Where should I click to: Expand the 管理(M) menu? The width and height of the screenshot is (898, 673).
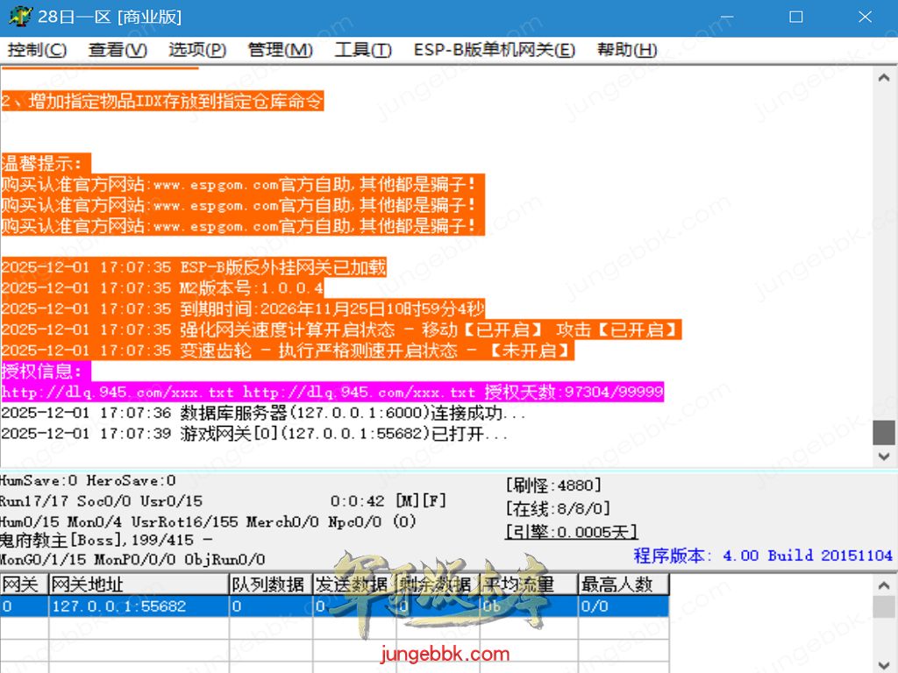[280, 50]
